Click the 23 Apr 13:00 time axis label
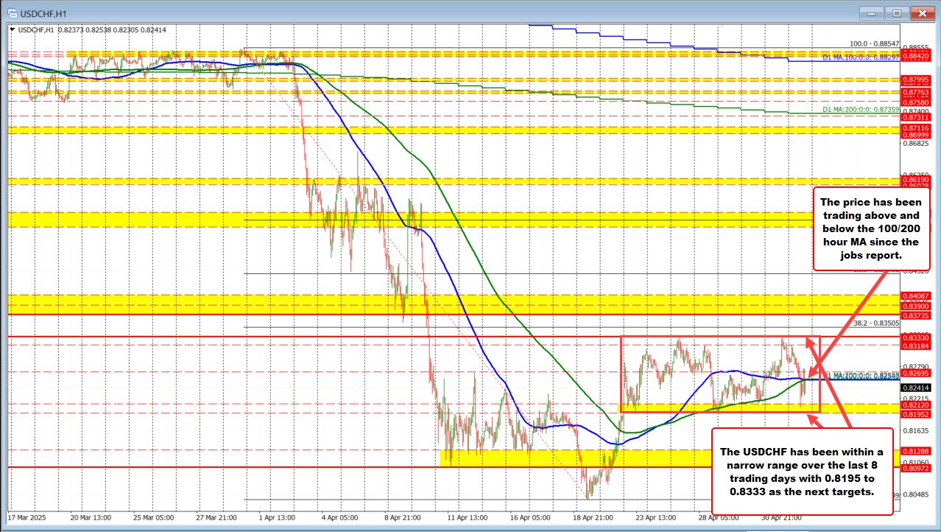Viewport: 941px width, 532px height. pos(657,517)
